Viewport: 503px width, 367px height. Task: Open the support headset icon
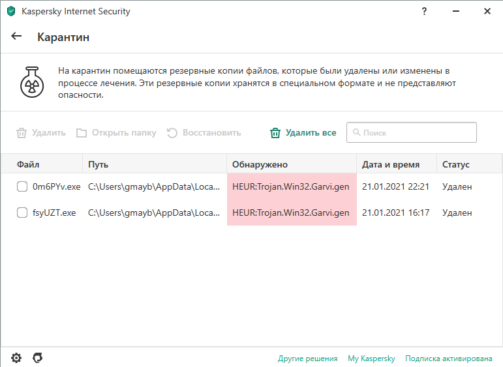coord(38,358)
